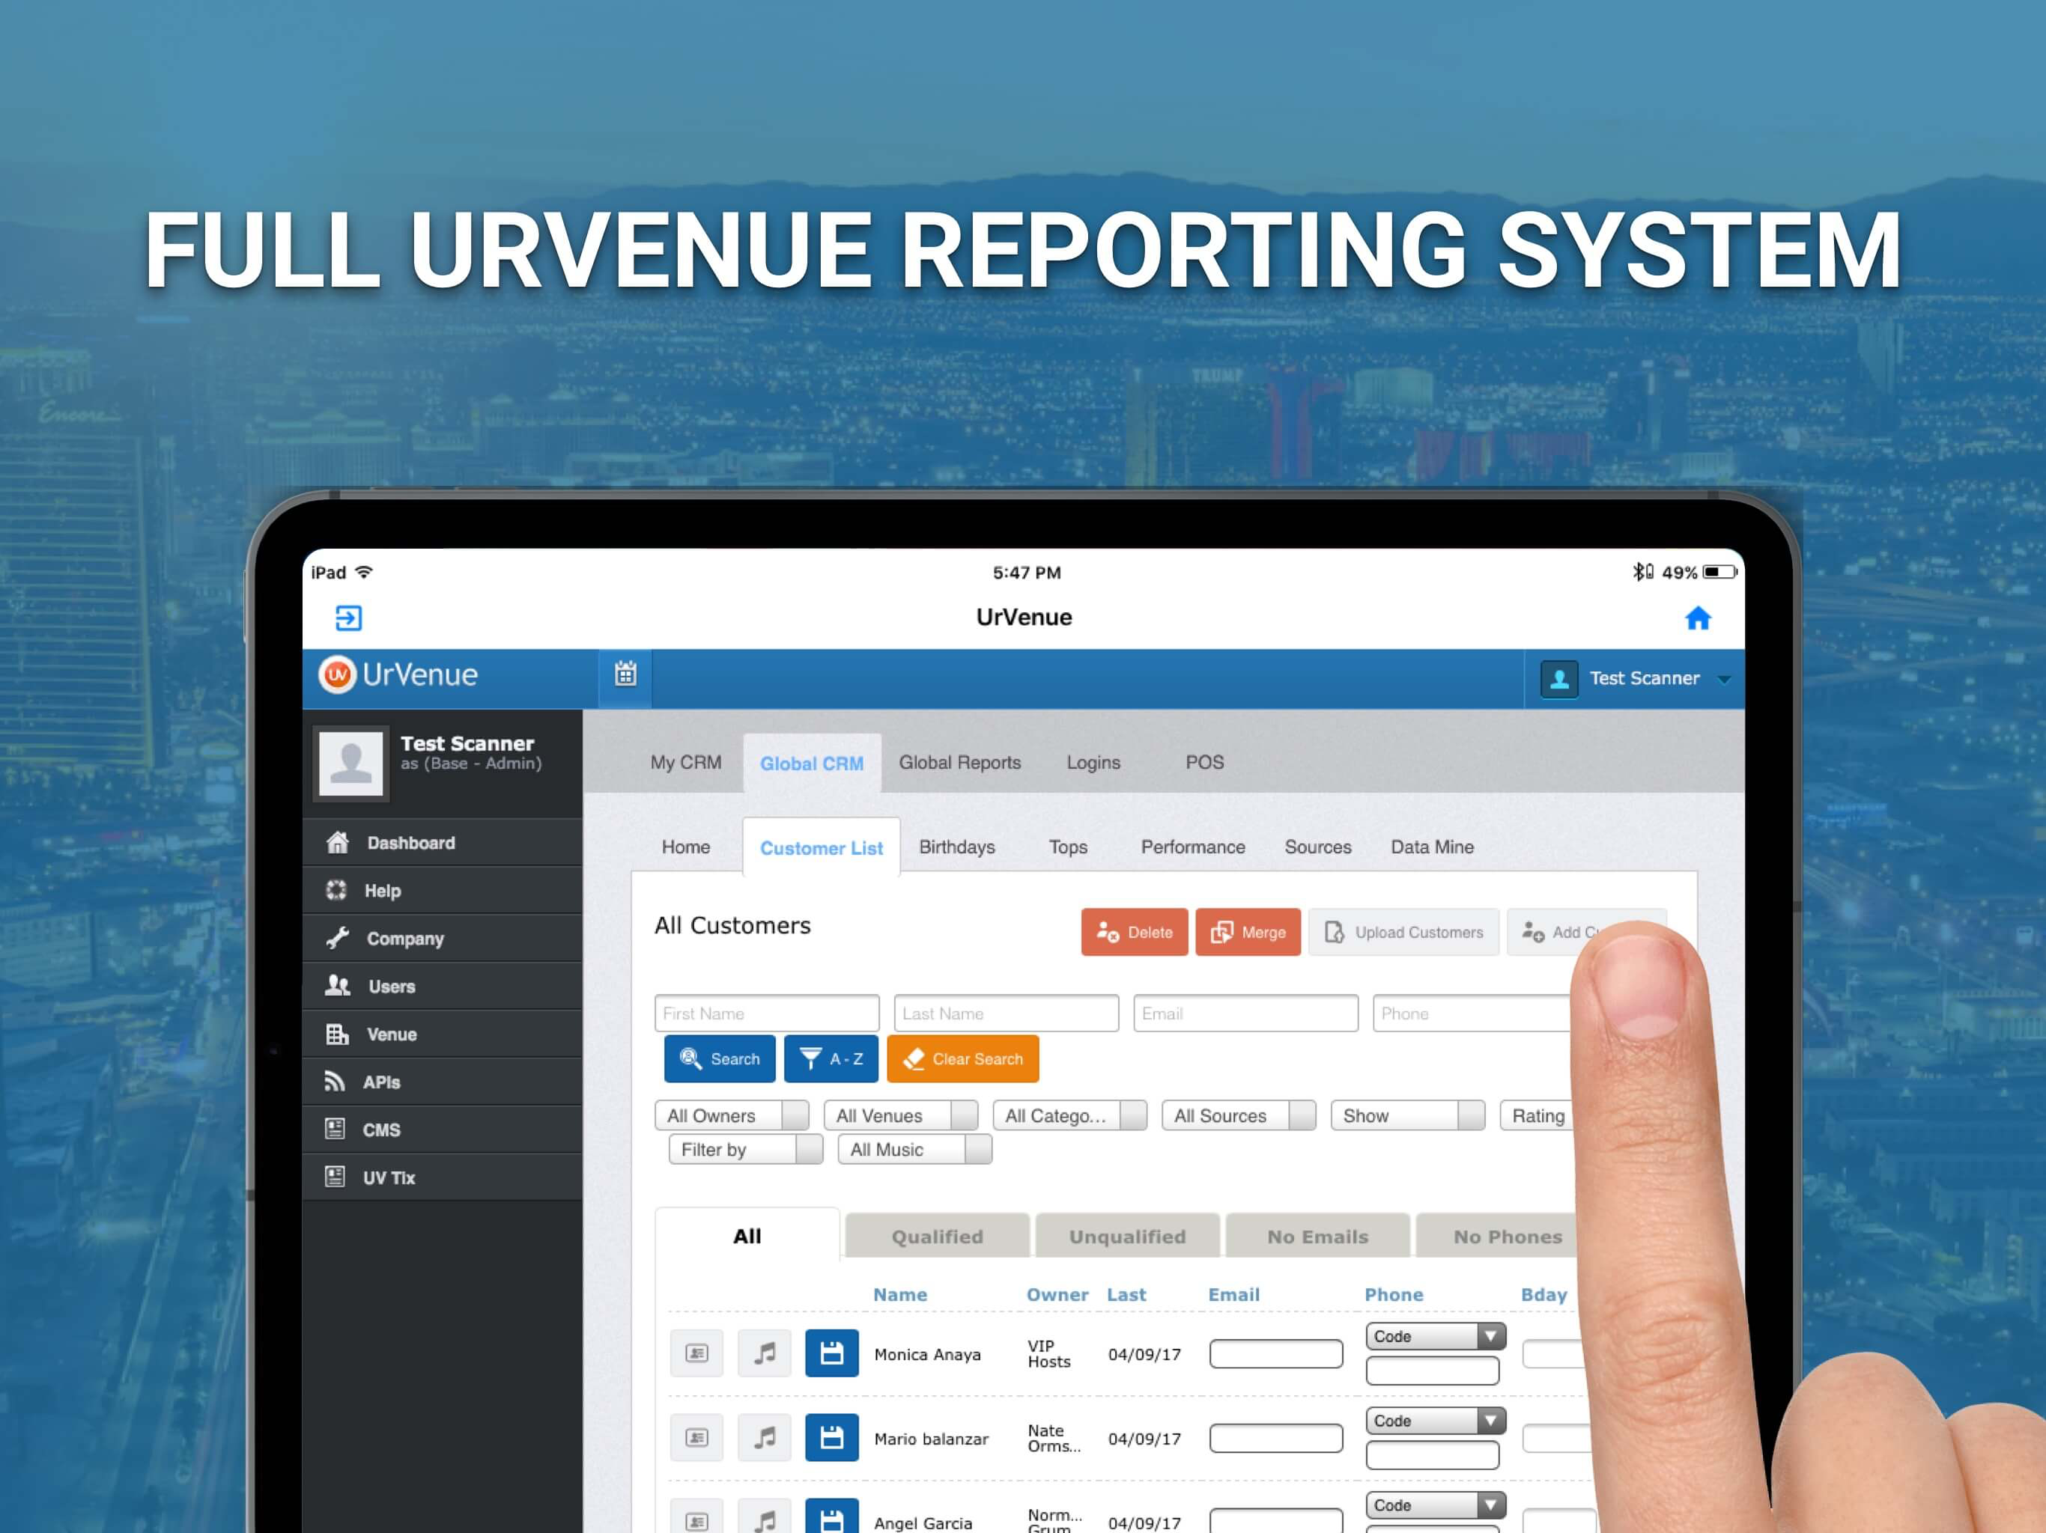
Task: Expand Test Scanner user menu arrow
Action: pos(1724,679)
